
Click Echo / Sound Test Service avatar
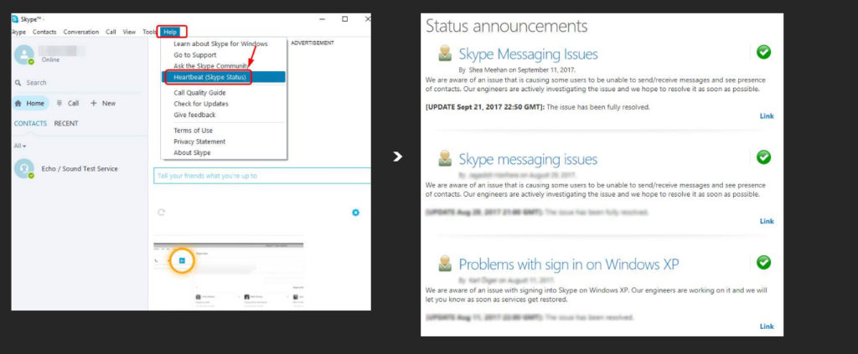point(23,168)
